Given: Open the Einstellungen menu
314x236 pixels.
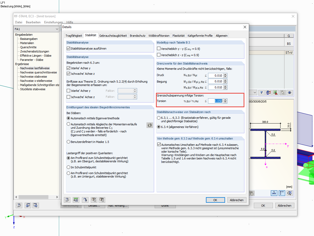Looking at the screenshot, I should [x=53, y=22].
